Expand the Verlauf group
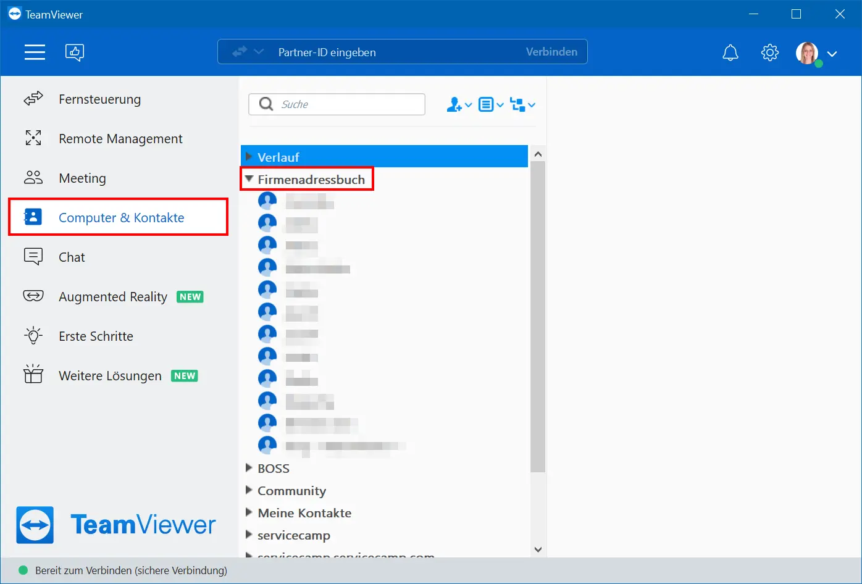The image size is (862, 584). tap(249, 157)
